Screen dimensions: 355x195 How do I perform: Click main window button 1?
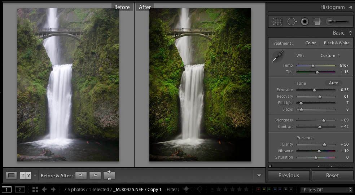point(6,190)
